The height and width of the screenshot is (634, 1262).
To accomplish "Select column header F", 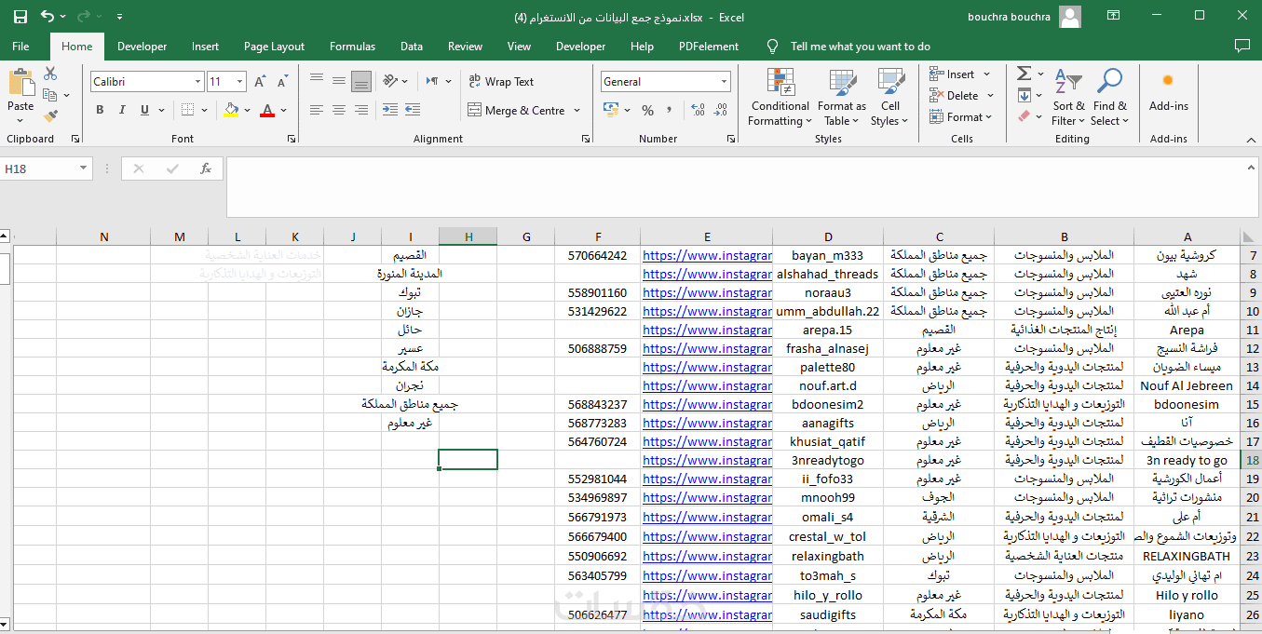I will 598,236.
